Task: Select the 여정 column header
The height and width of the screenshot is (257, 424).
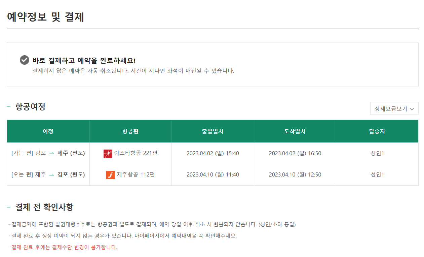Action: [x=48, y=131]
